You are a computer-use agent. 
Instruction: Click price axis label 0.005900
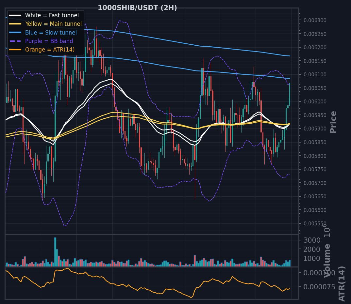(315, 129)
